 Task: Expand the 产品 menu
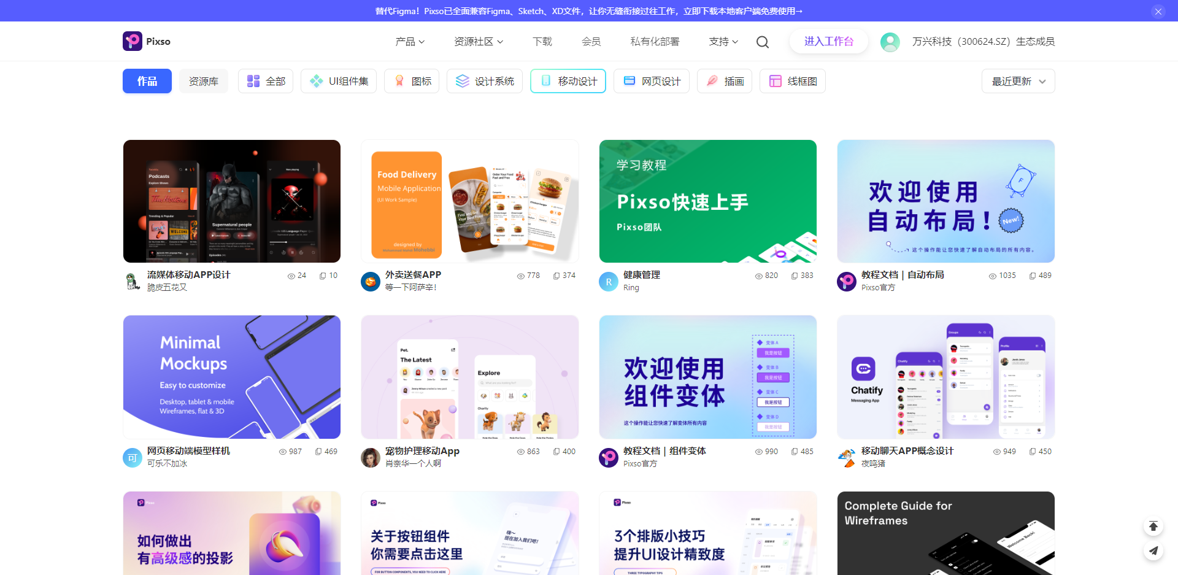410,42
